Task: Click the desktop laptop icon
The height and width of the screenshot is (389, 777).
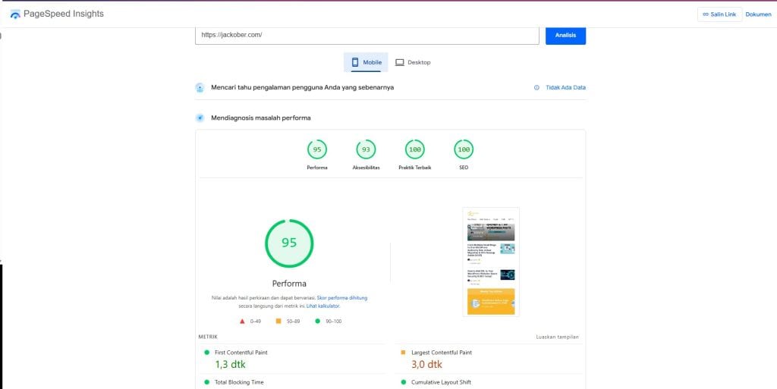Action: point(399,62)
